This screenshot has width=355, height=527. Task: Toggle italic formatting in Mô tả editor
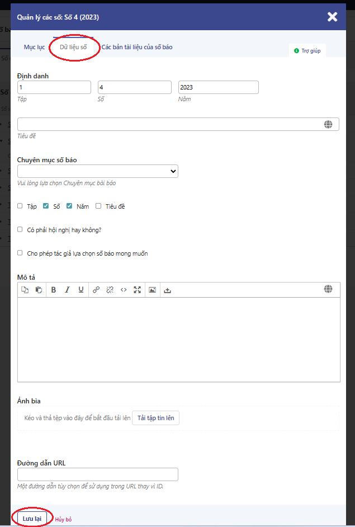tap(67, 290)
